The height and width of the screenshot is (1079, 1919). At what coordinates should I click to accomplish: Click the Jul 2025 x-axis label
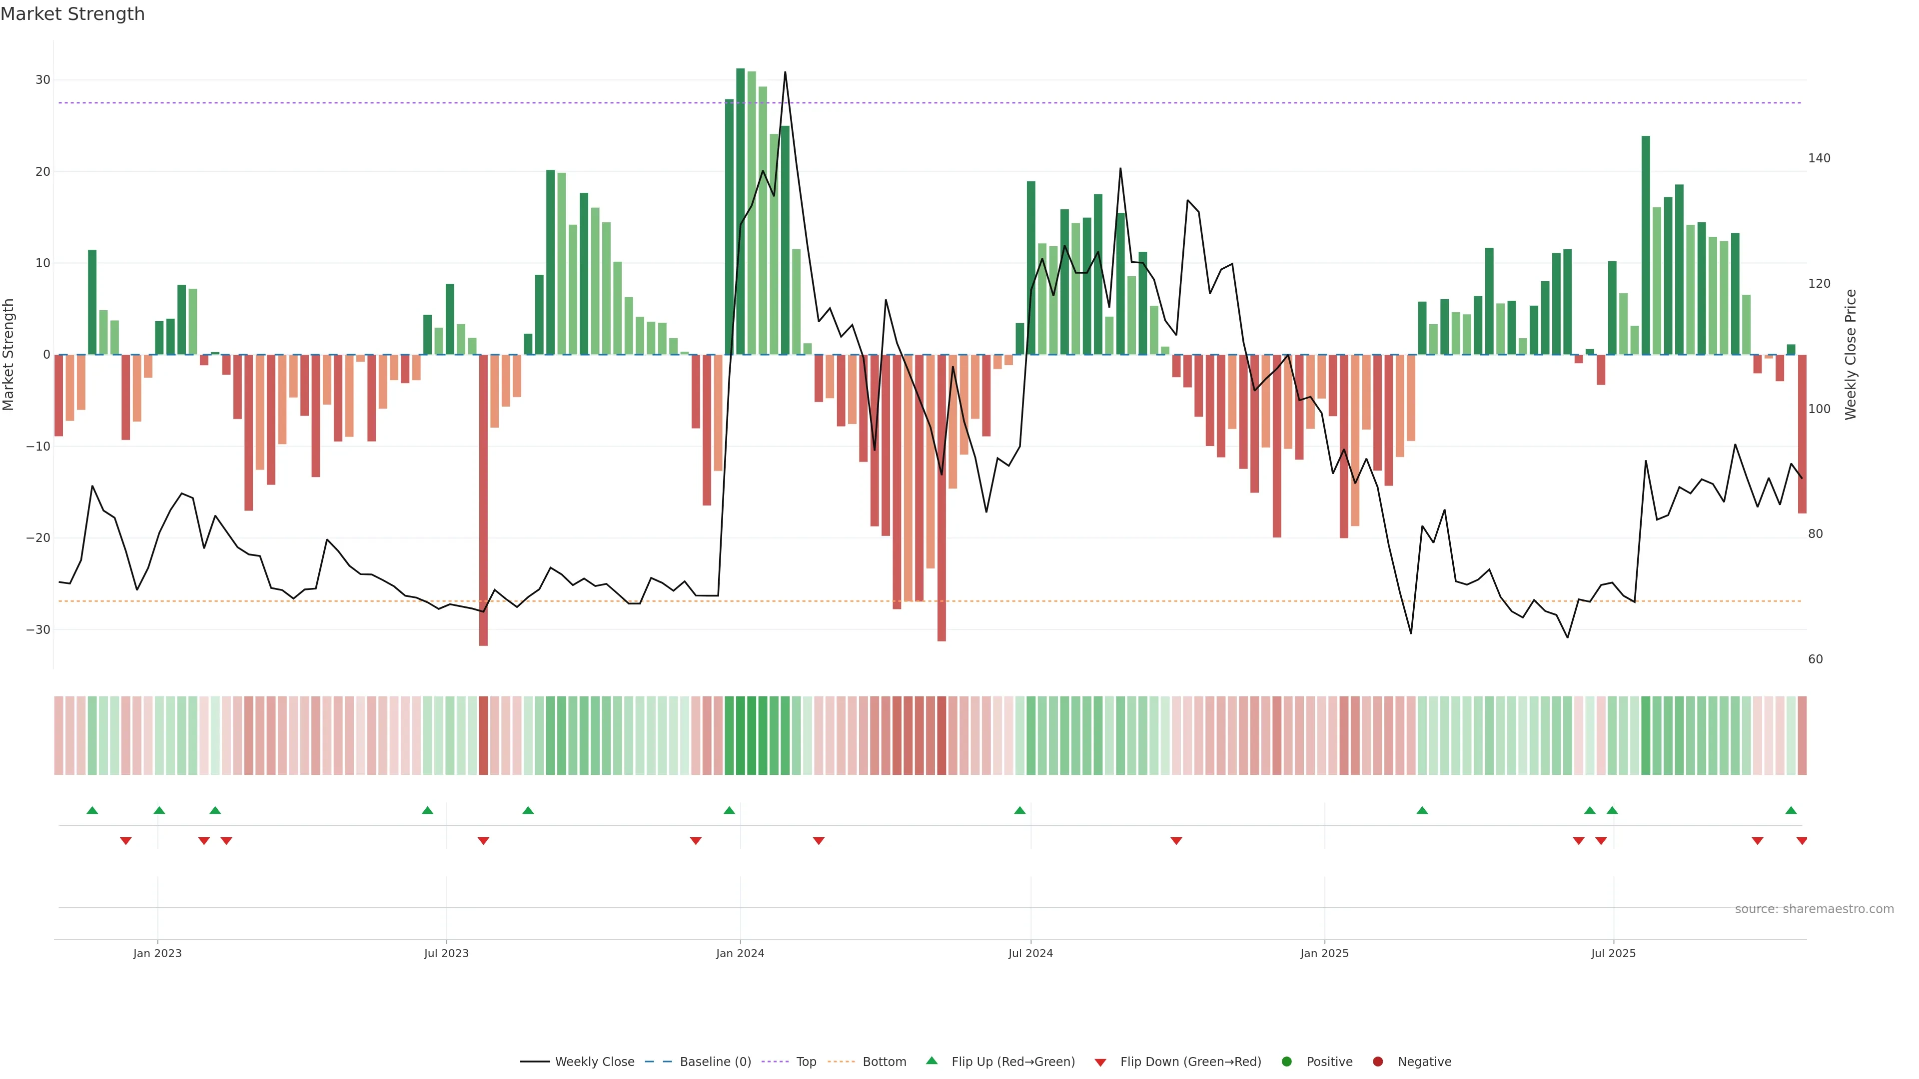1613,953
